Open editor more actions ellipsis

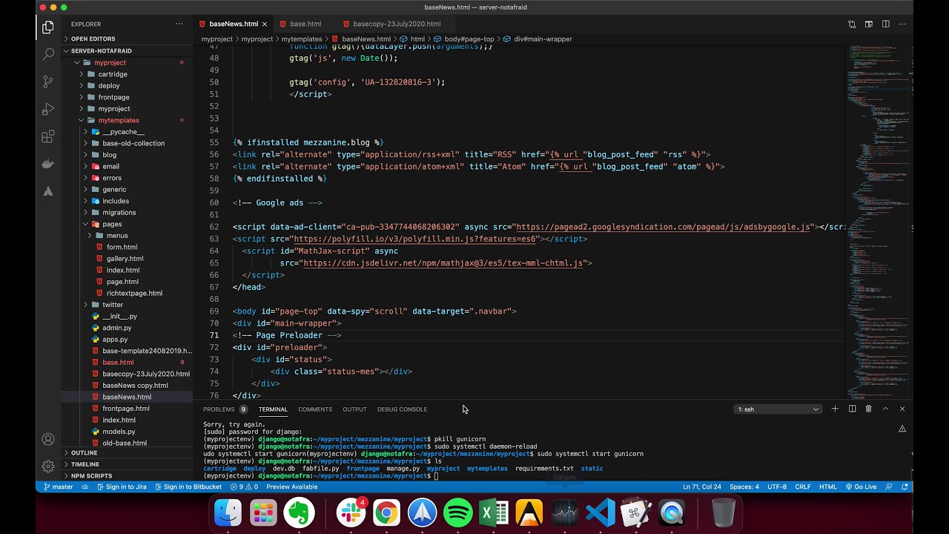pyautogui.click(x=902, y=24)
